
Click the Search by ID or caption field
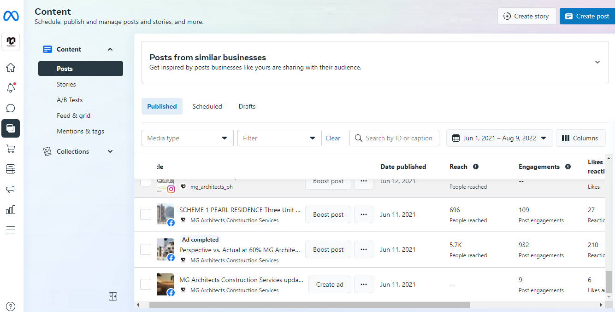coord(399,138)
